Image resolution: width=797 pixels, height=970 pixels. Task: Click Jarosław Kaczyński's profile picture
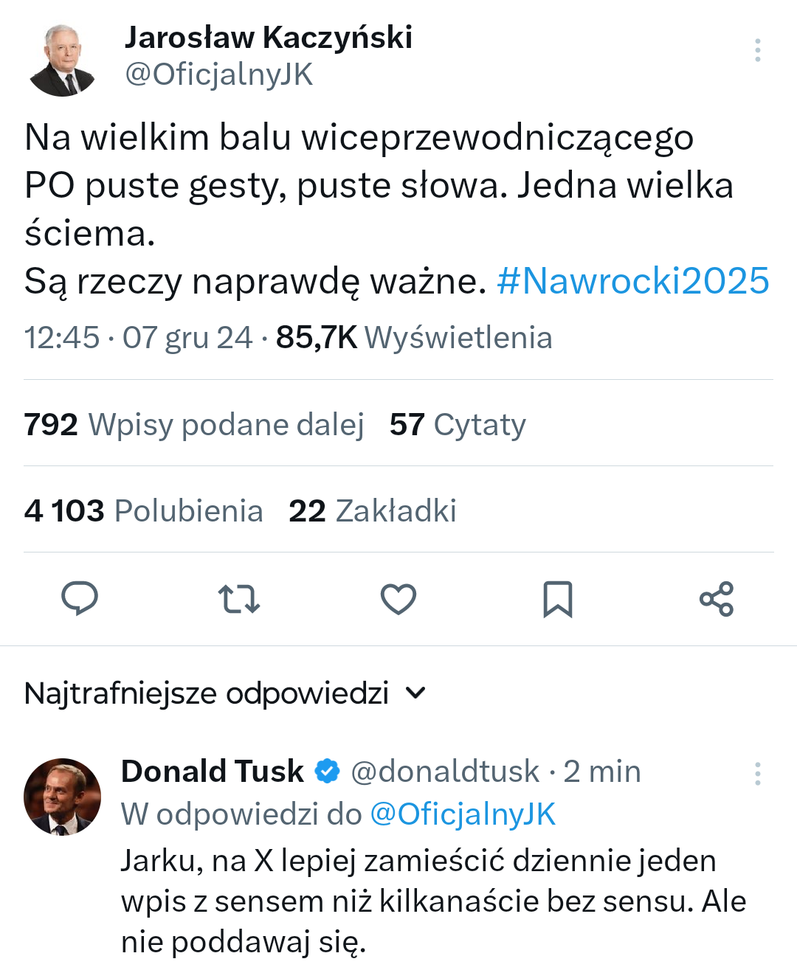(63, 60)
